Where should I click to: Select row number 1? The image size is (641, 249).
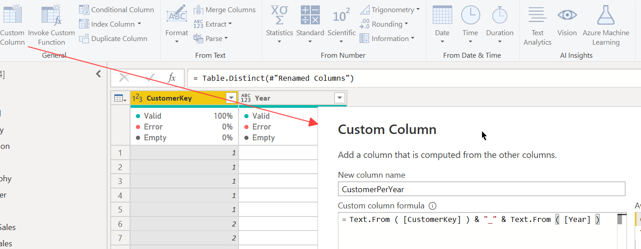(120, 153)
